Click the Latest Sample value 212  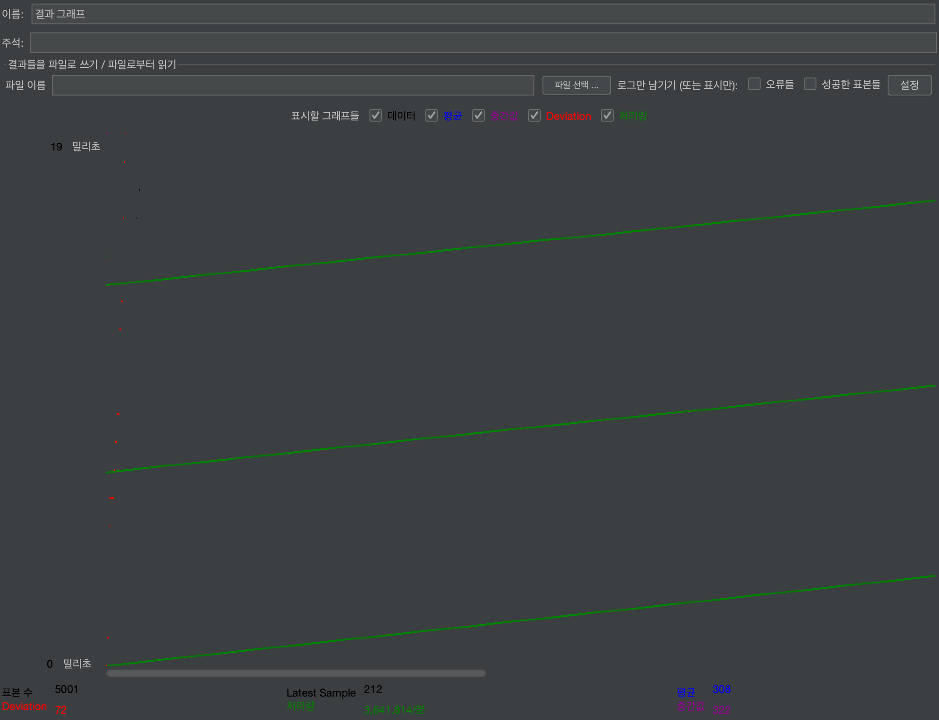tap(373, 689)
